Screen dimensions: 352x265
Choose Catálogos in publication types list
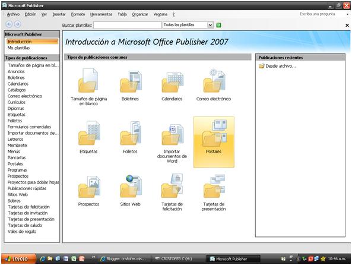click(17, 90)
